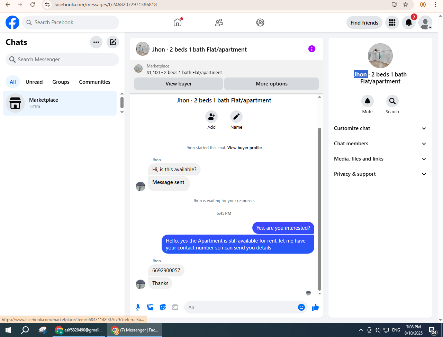Screen dimensions: 443x337
Task: Search in conversation magnifier icon
Action: click(392, 101)
